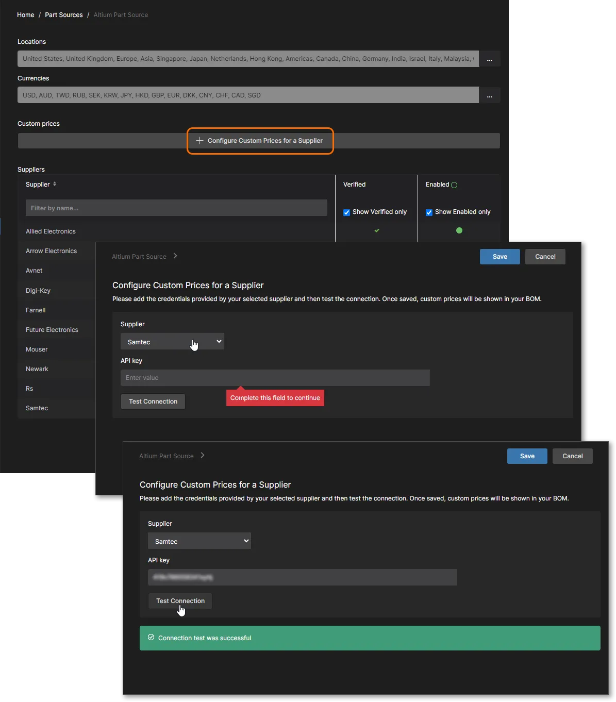Save the dialog with the successful connection test
Viewport: 616px width, 702px height.
click(x=527, y=456)
